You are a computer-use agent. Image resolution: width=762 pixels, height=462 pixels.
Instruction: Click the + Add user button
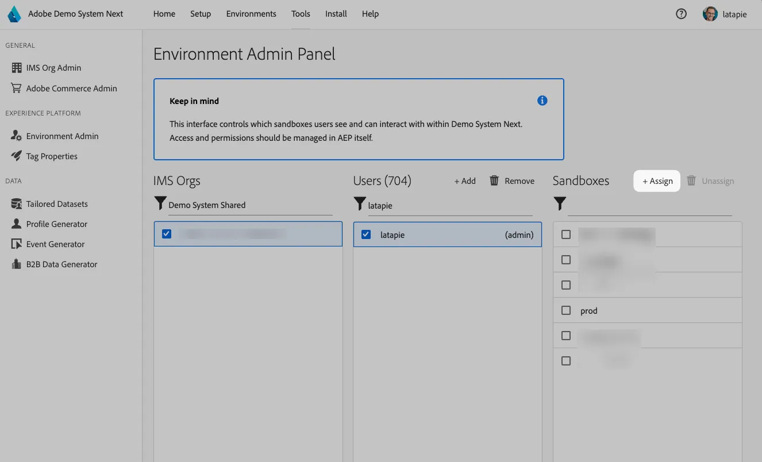(x=465, y=181)
